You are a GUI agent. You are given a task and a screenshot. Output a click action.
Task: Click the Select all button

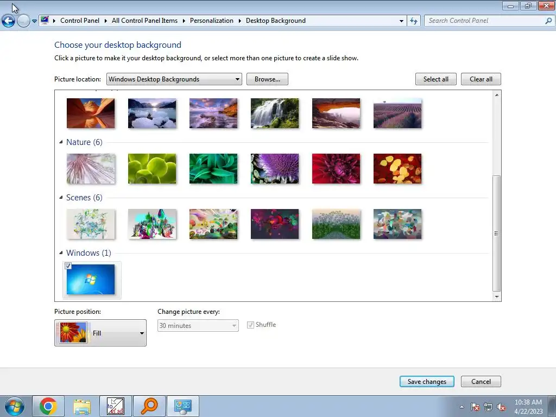click(x=436, y=79)
